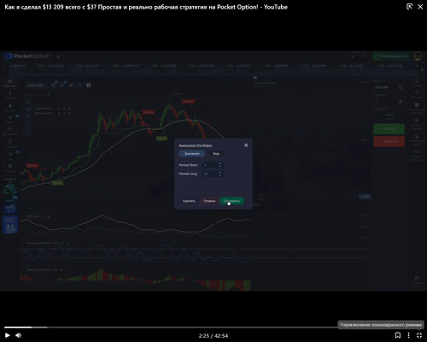The width and height of the screenshot is (427, 342).
Task: Edit the Stochastic Oscillator with its pencil icon
Action: point(62,243)
